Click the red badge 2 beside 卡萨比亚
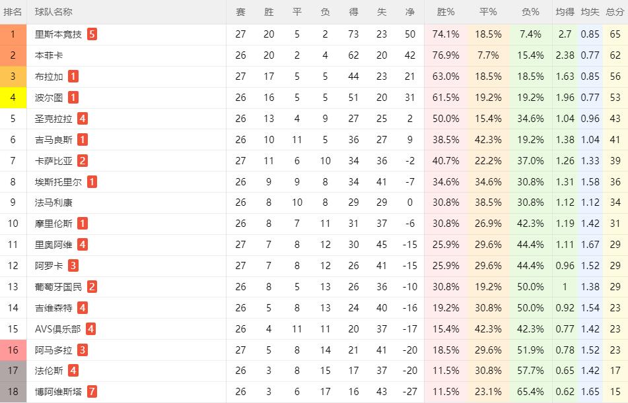The width and height of the screenshot is (628, 403). [83, 161]
